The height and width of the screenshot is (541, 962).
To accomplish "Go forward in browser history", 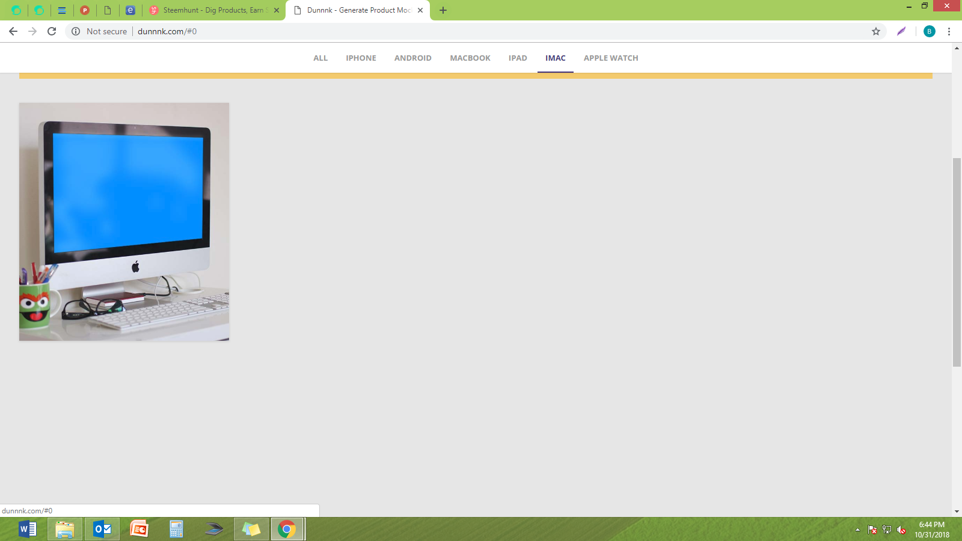I will click(x=32, y=31).
